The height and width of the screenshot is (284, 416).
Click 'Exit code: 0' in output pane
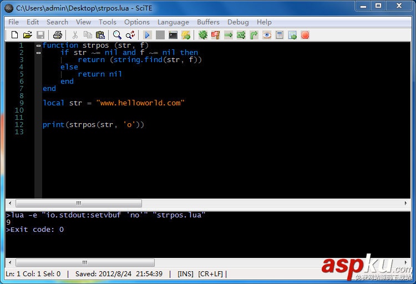click(37, 230)
